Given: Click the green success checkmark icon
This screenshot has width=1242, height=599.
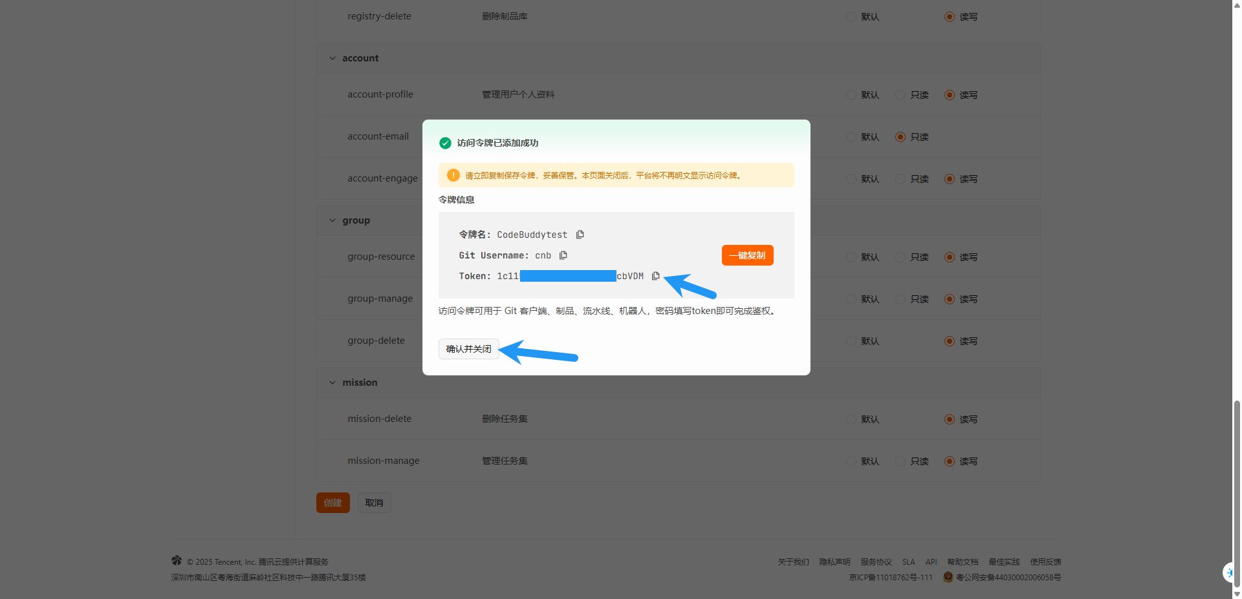Looking at the screenshot, I should pos(445,143).
